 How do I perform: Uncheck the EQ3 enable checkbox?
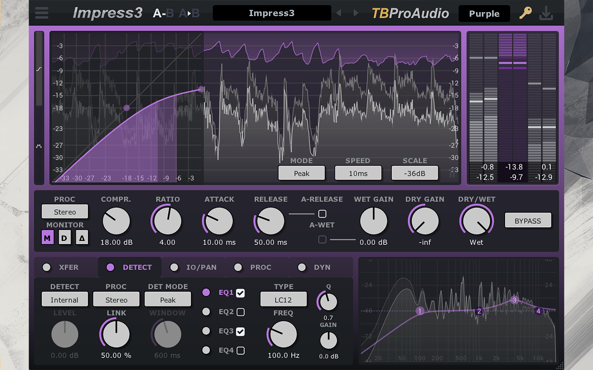click(240, 331)
